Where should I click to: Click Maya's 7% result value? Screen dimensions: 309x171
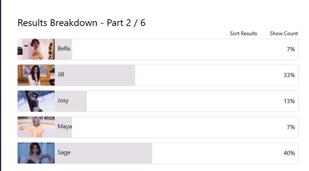[x=291, y=127]
